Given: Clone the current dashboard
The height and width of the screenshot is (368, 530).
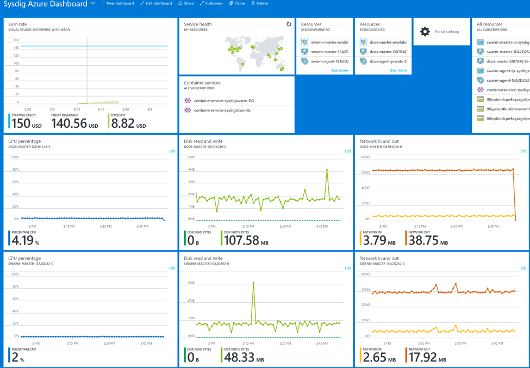Looking at the screenshot, I should 237,3.
